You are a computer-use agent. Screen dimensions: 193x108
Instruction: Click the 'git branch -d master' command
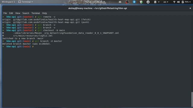49,41
